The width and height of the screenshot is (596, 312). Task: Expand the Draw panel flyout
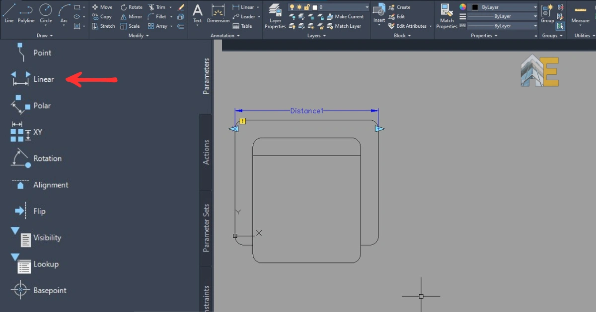pos(45,36)
